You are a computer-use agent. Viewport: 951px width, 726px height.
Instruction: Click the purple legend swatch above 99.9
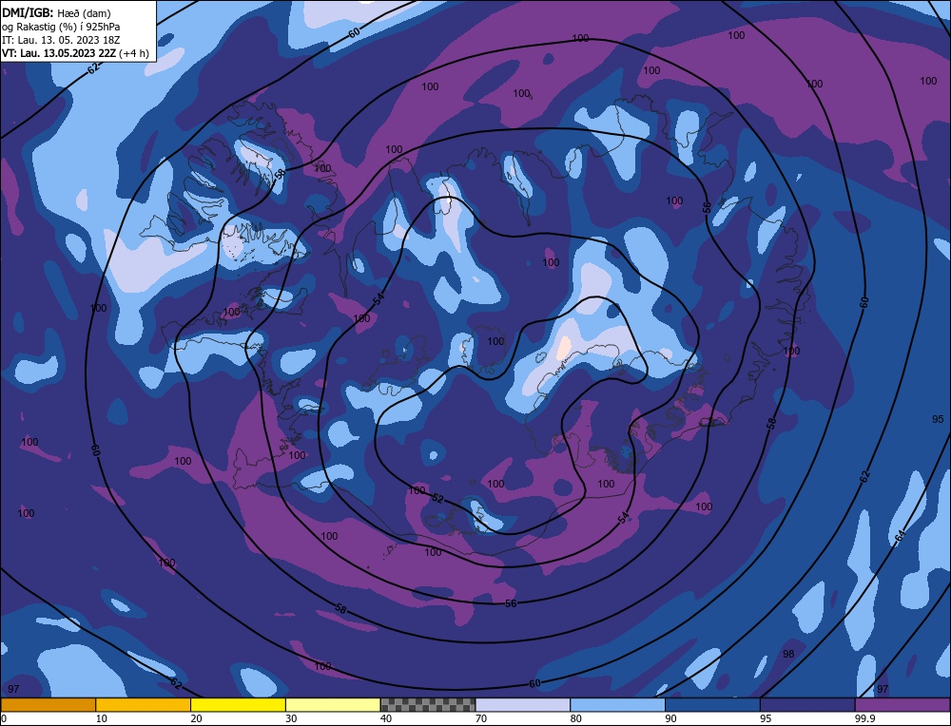[902, 705]
